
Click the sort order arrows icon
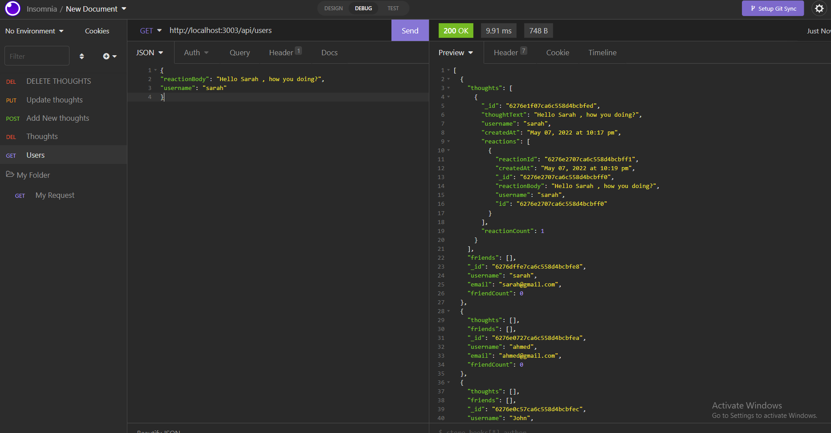pyautogui.click(x=81, y=56)
